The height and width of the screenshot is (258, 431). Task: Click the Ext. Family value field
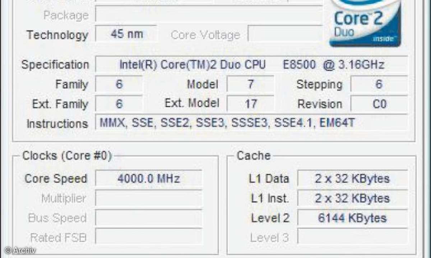119,104
